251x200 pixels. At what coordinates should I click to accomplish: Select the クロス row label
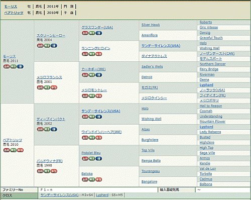[7, 195]
